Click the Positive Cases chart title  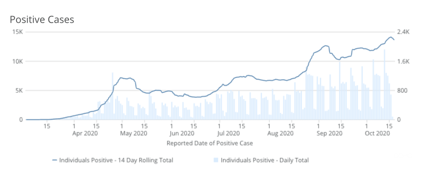click(x=42, y=19)
